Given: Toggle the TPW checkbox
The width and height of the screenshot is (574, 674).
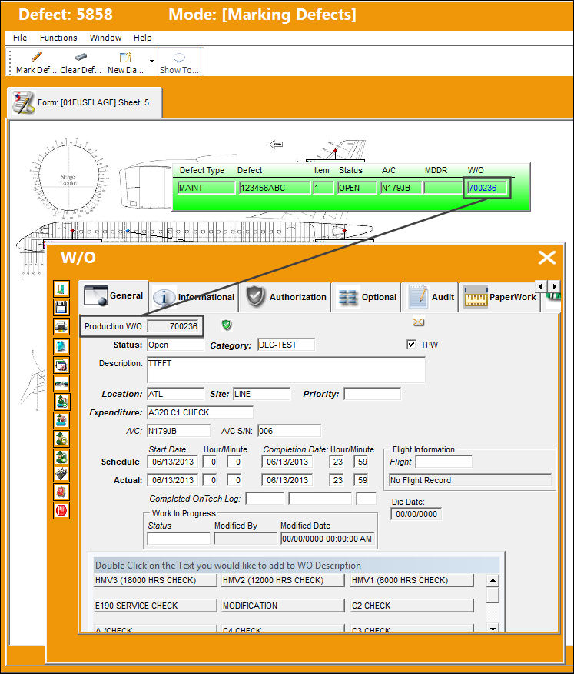Looking at the screenshot, I should (411, 344).
